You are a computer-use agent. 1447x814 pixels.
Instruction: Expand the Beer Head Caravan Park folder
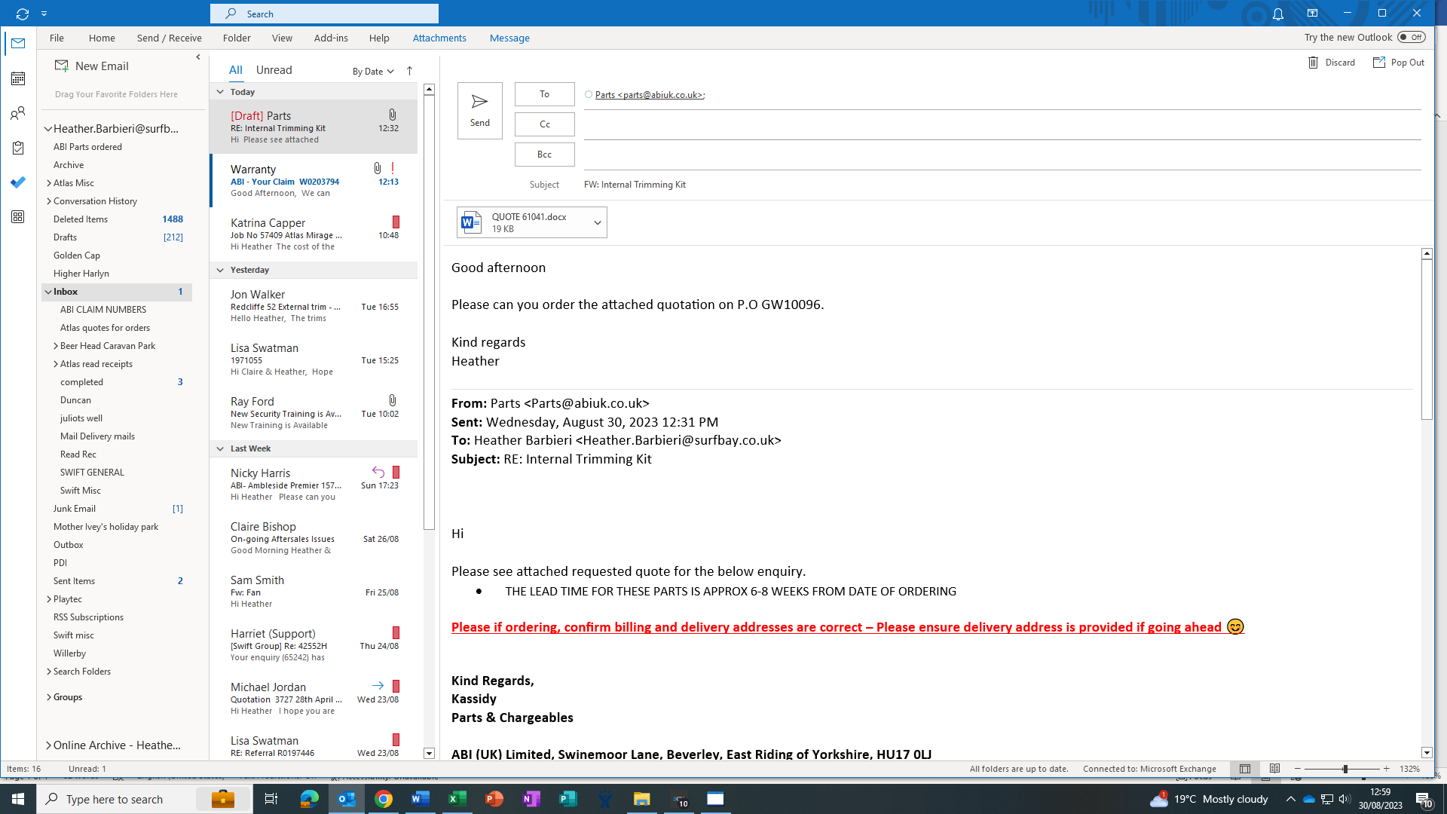[56, 346]
